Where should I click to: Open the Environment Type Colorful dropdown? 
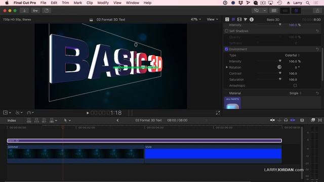pos(292,55)
